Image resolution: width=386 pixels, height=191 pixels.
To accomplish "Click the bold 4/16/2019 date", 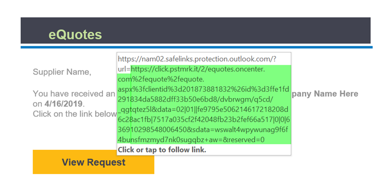I will point(63,104).
